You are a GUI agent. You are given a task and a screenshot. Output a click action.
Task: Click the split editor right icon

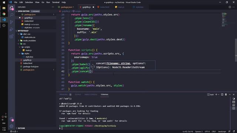(x=230, y=7)
